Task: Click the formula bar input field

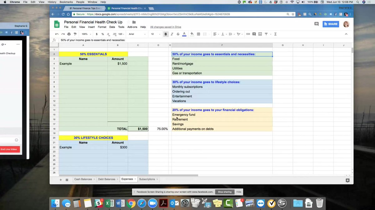Action: (x=206, y=40)
